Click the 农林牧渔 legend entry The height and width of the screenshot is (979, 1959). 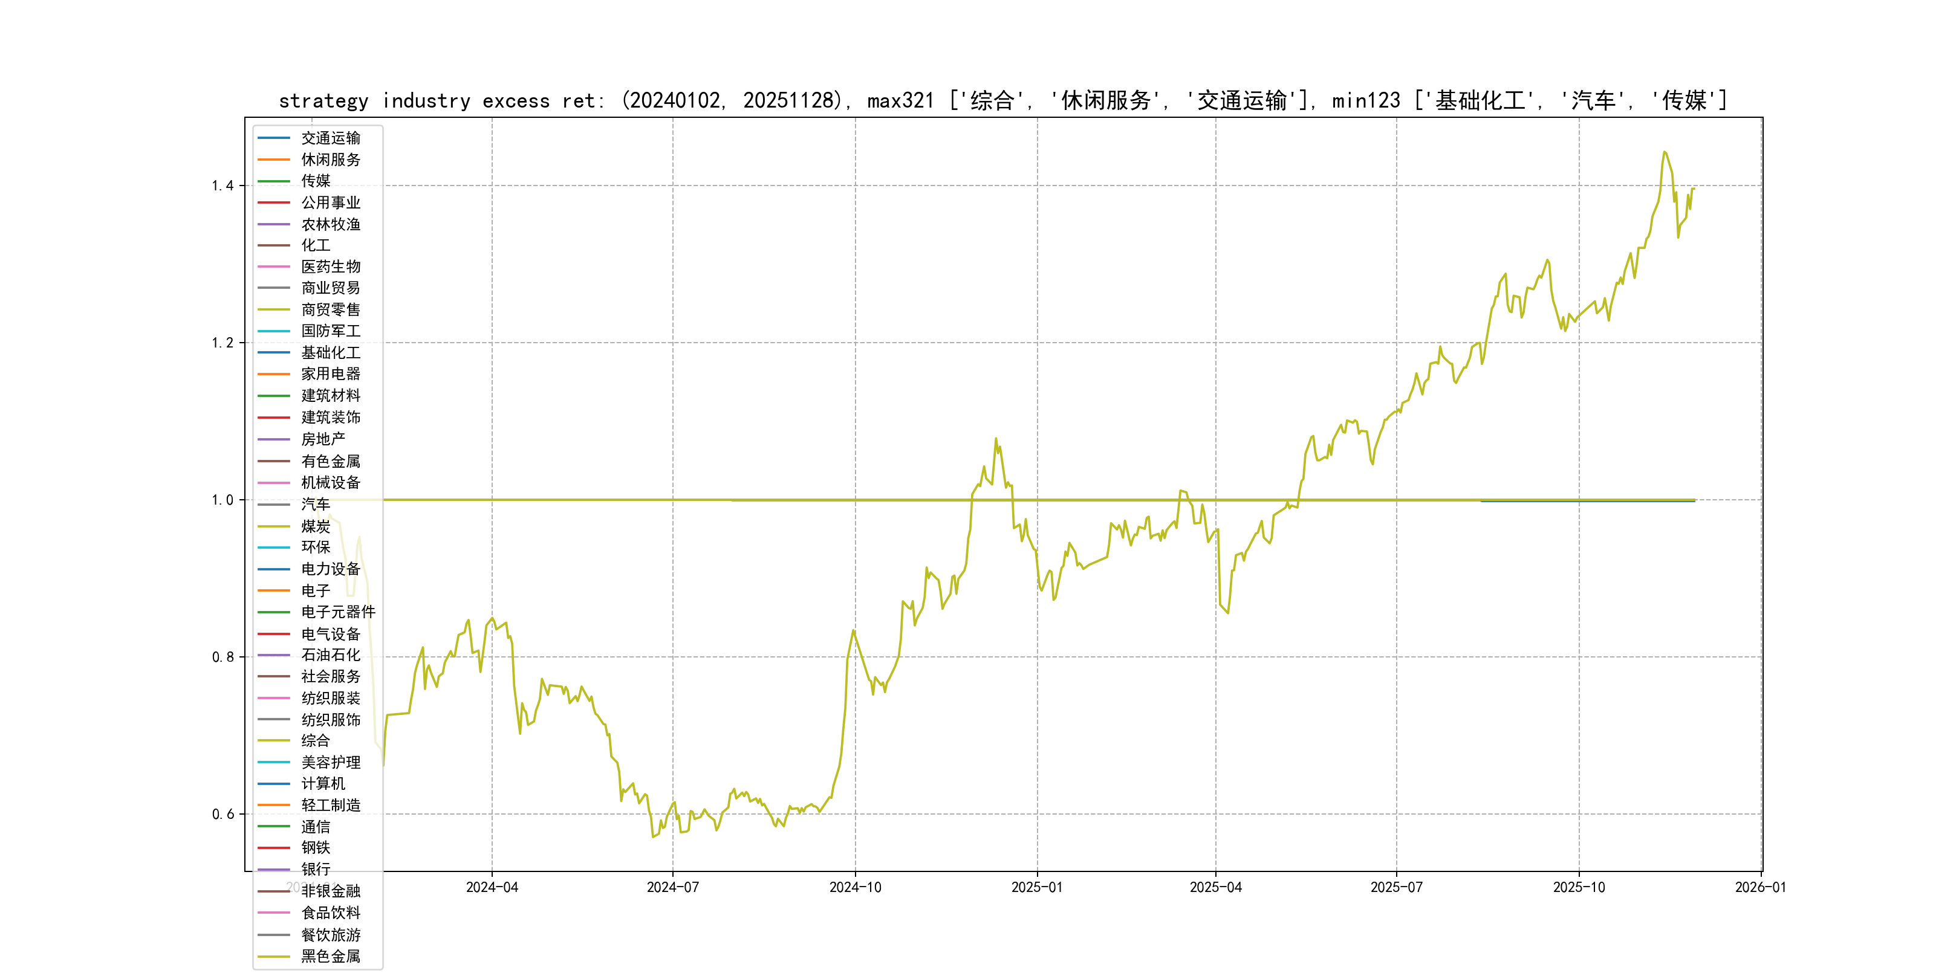330,224
